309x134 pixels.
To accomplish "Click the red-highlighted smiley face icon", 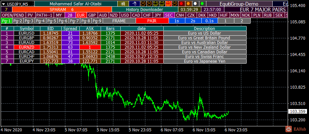I will (168, 4).
